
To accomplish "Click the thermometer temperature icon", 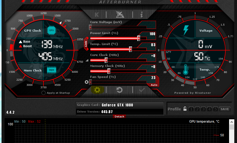I will coord(186,70).
